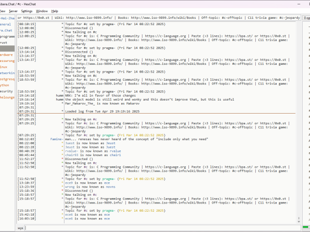Switch to the security channel

[x=6, y=91]
